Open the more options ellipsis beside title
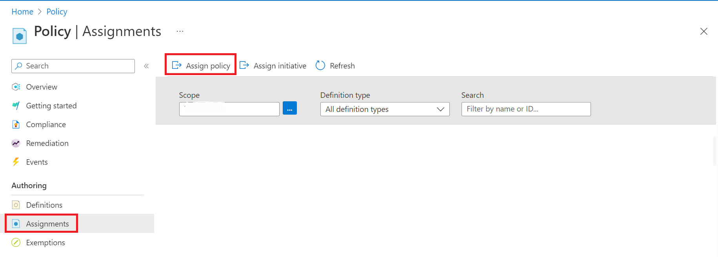This screenshot has height=257, width=718. (180, 31)
